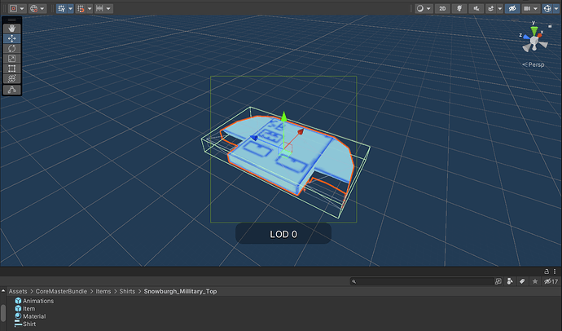Navigate to Assets in breadcrumb

click(x=18, y=291)
